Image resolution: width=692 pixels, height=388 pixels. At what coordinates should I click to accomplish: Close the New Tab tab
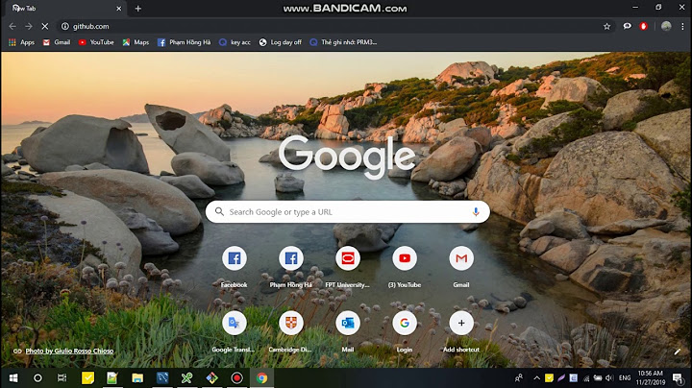click(x=119, y=9)
